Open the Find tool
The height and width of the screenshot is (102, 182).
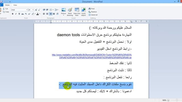coord(92,9)
